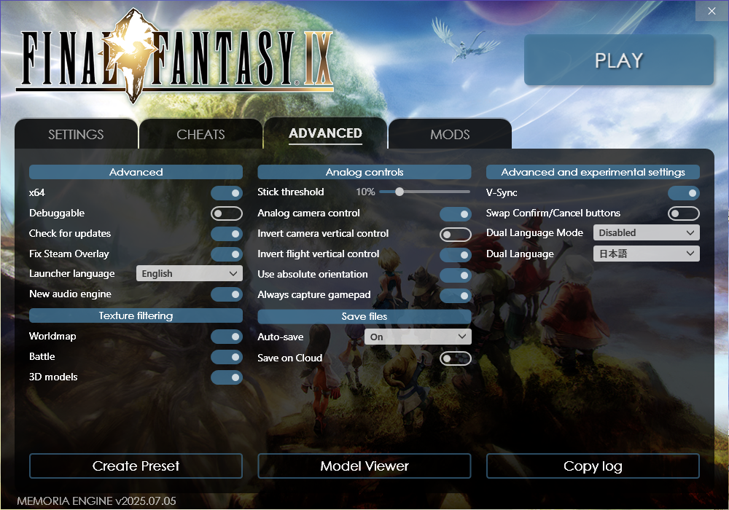Click the Texture filtering header
Viewport: 729px width, 510px height.
click(x=136, y=315)
